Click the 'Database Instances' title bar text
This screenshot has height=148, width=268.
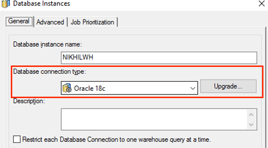[42, 4]
